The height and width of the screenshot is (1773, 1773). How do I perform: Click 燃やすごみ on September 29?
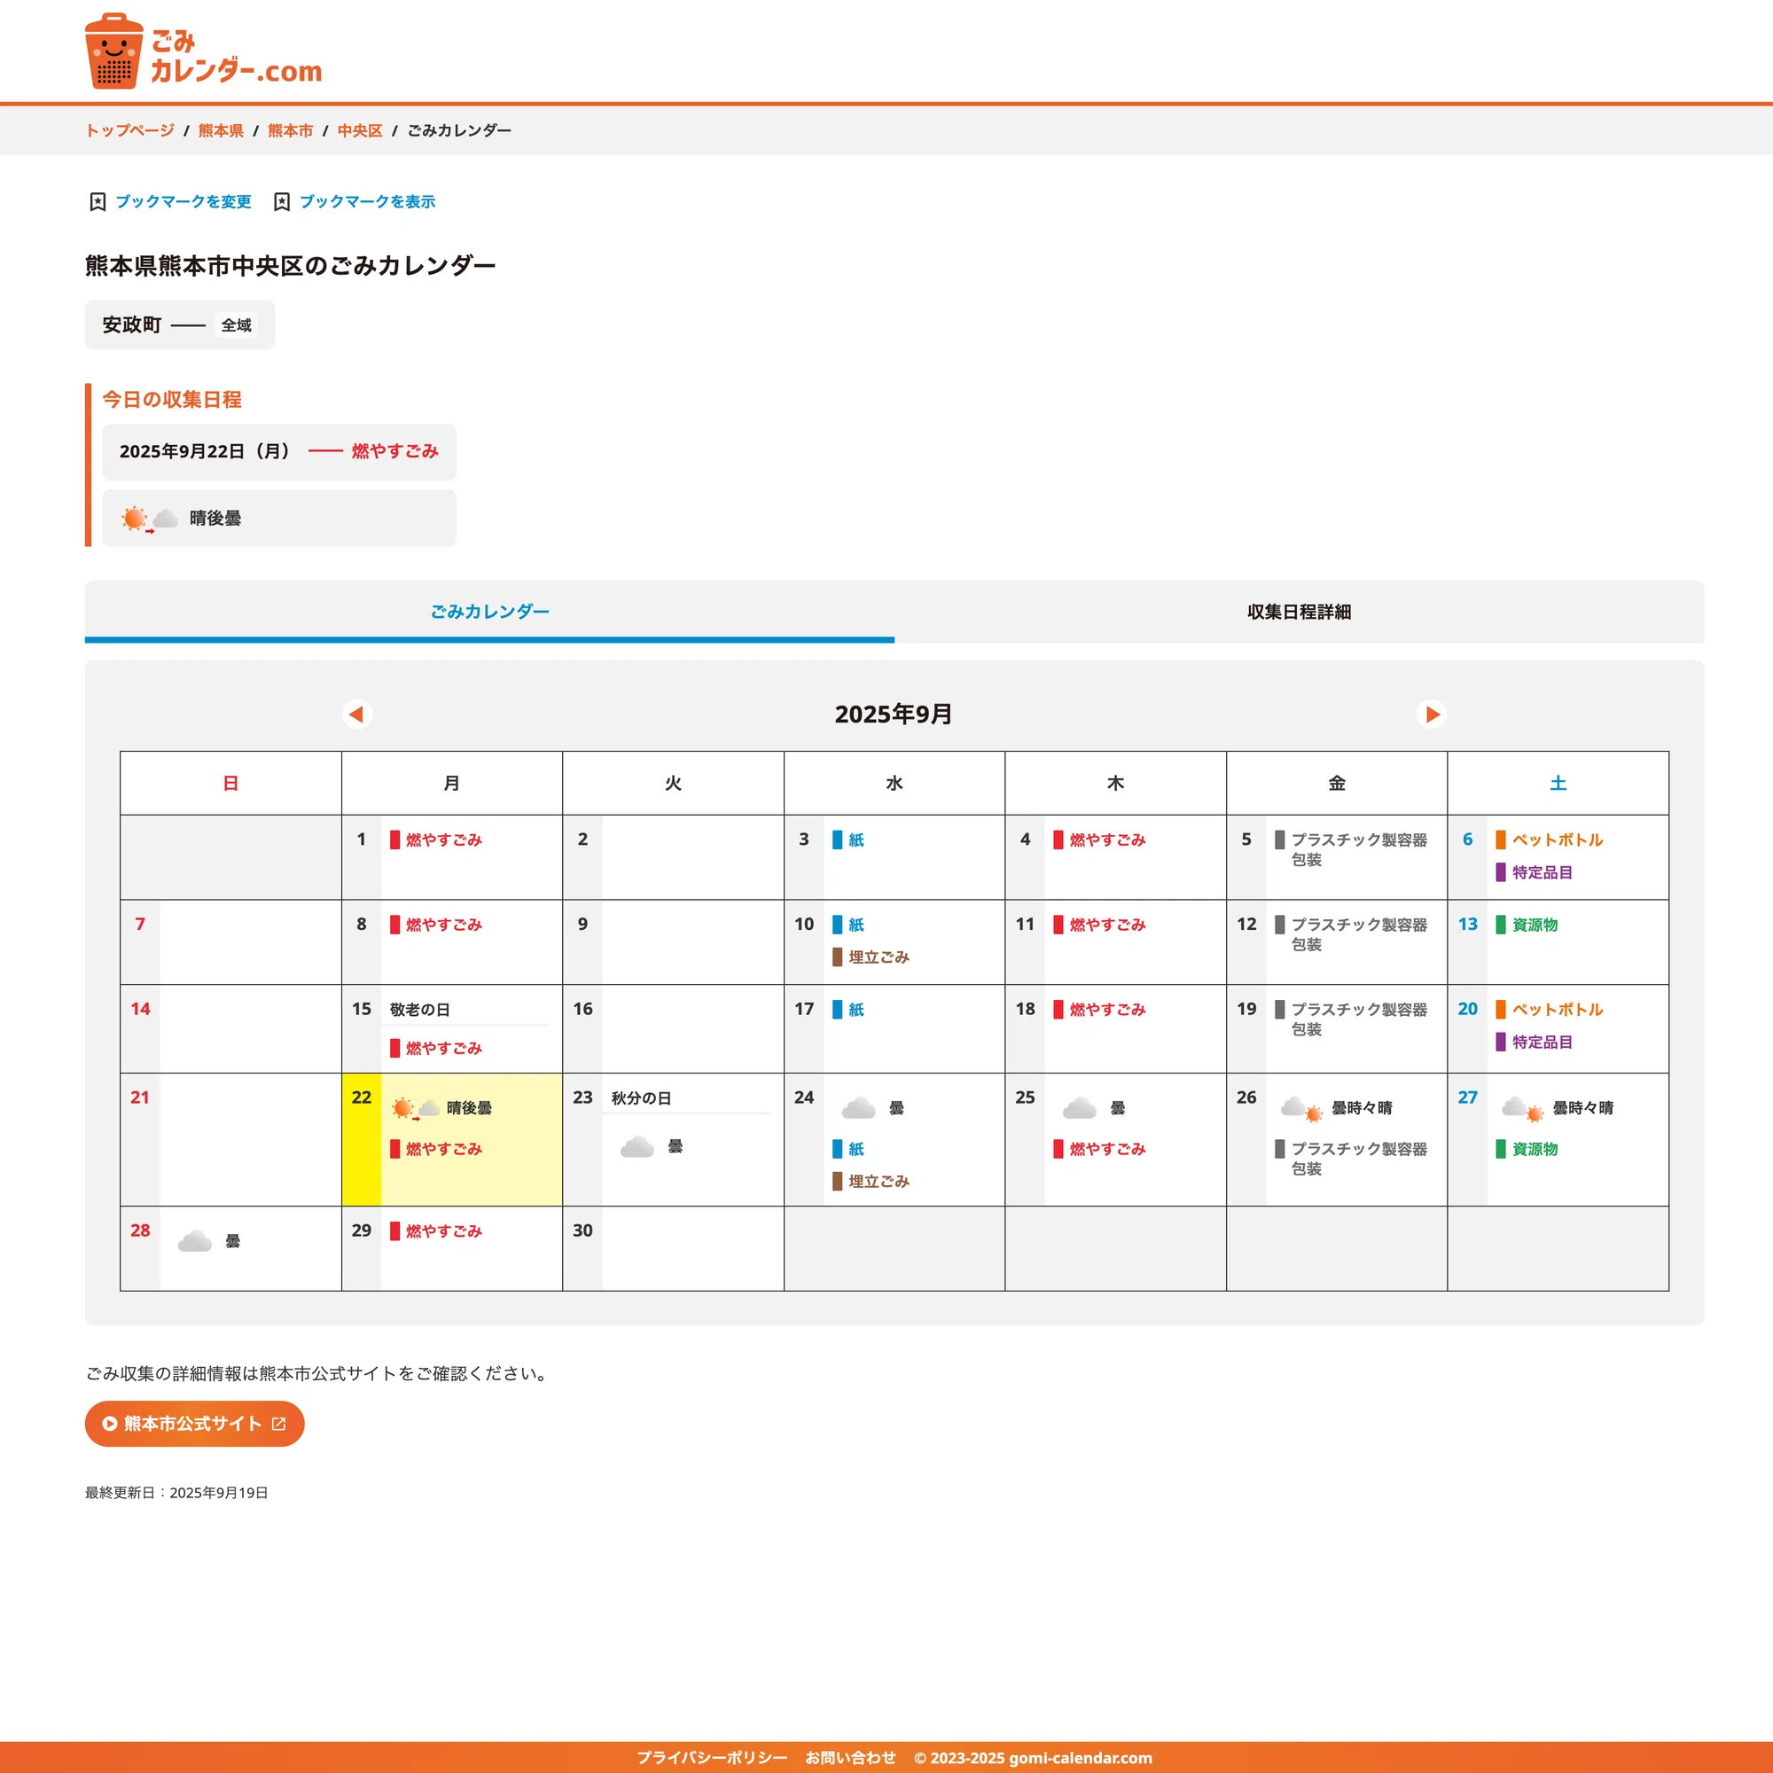point(443,1231)
